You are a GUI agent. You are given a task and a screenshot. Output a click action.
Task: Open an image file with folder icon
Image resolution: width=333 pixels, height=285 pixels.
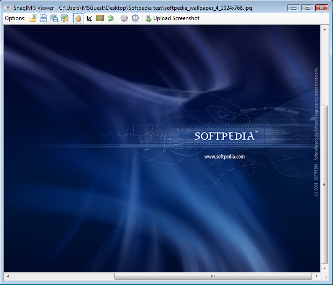coord(33,18)
